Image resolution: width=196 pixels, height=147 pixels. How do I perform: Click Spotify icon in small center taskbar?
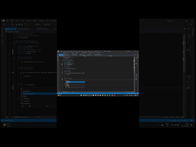point(107,95)
